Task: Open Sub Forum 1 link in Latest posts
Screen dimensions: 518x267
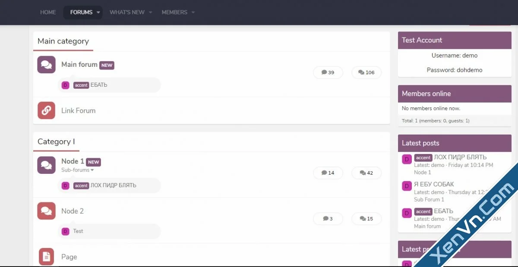Action: pos(429,199)
